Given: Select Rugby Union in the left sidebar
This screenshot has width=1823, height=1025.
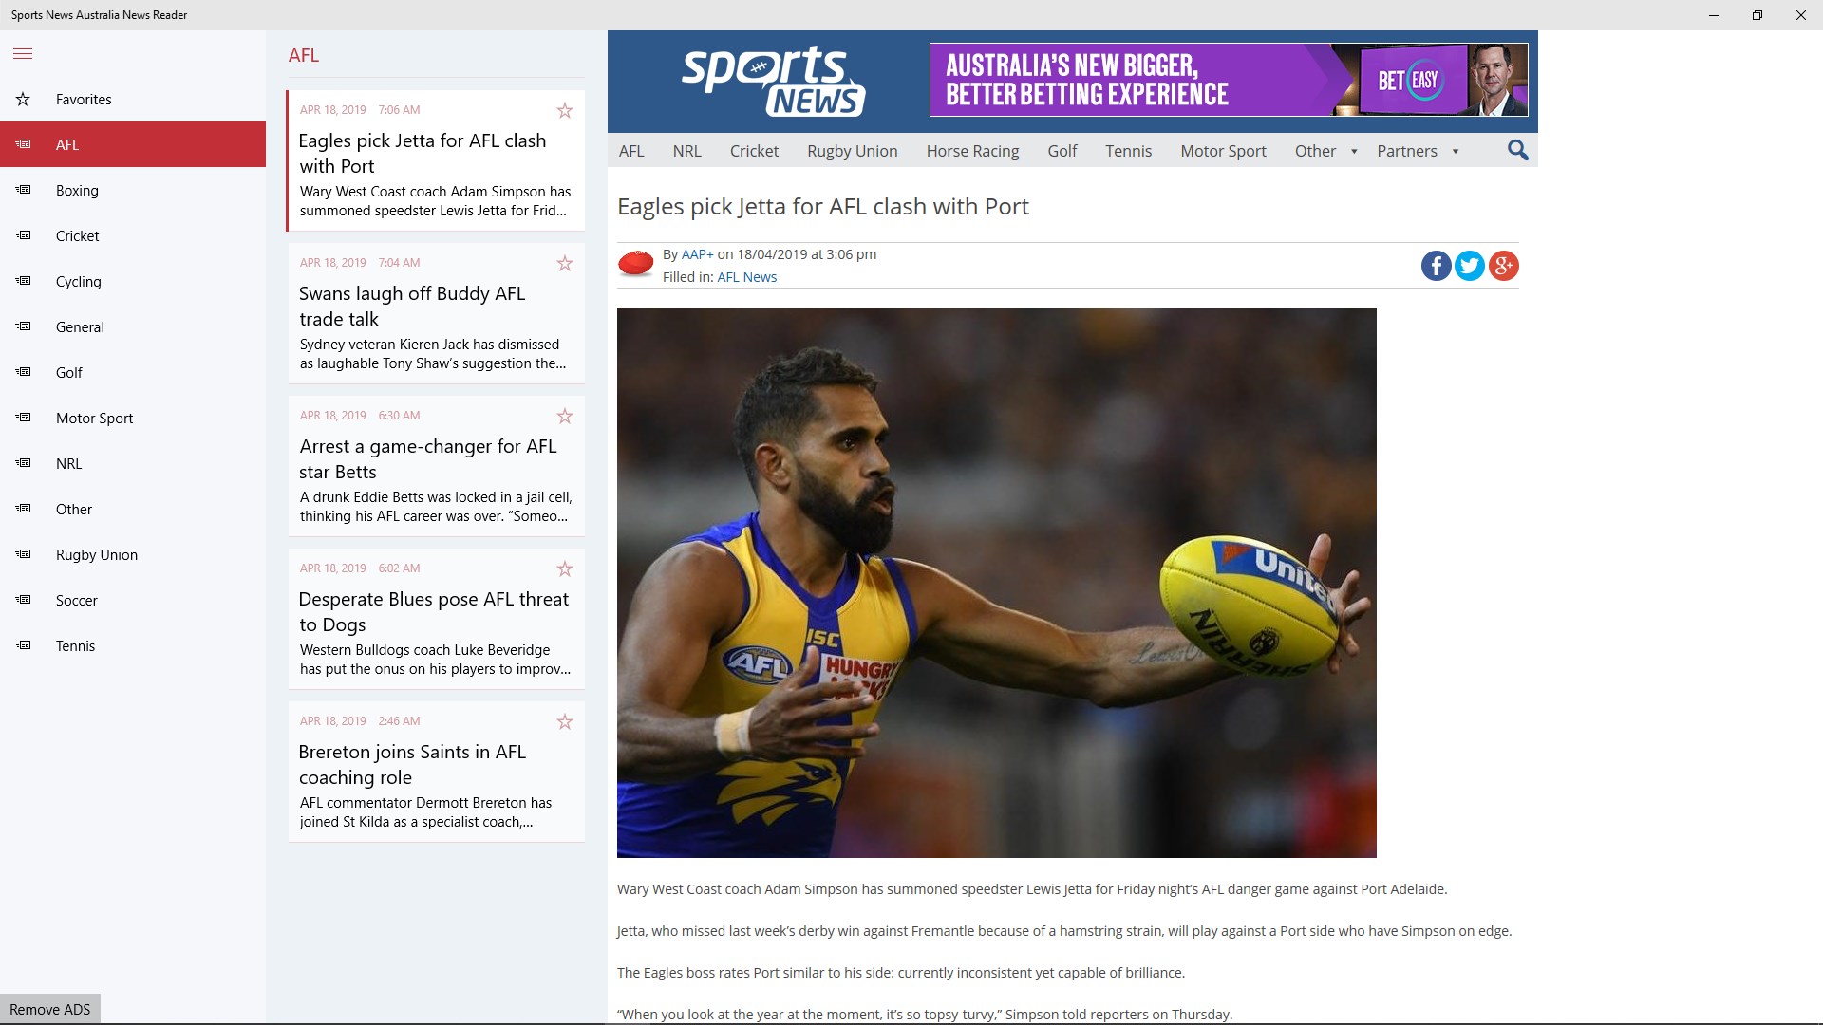Looking at the screenshot, I should coord(97,555).
